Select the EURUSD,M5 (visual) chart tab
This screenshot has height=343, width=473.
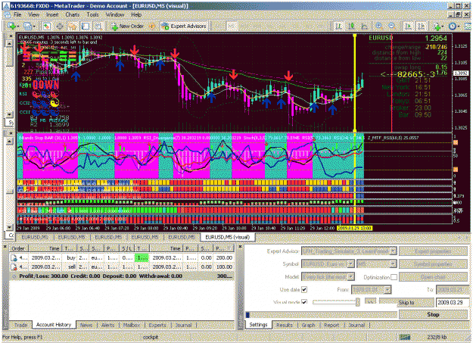click(x=228, y=237)
